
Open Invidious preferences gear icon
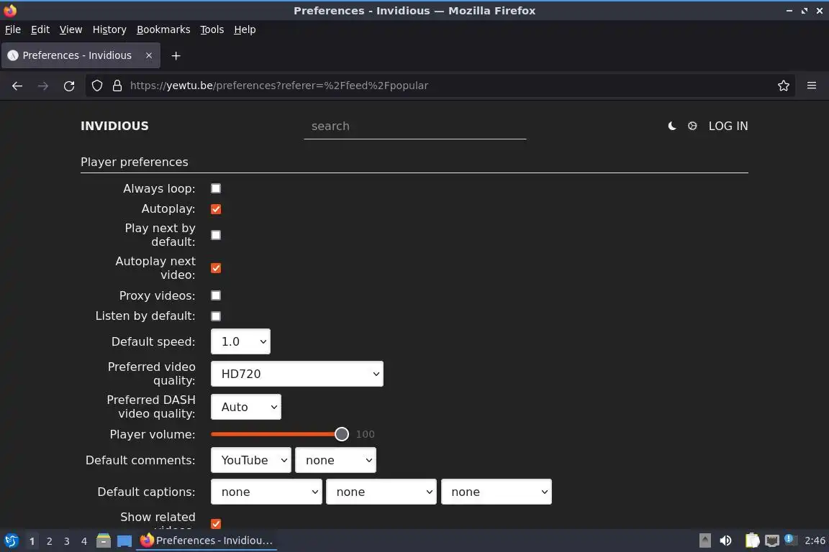pos(692,126)
